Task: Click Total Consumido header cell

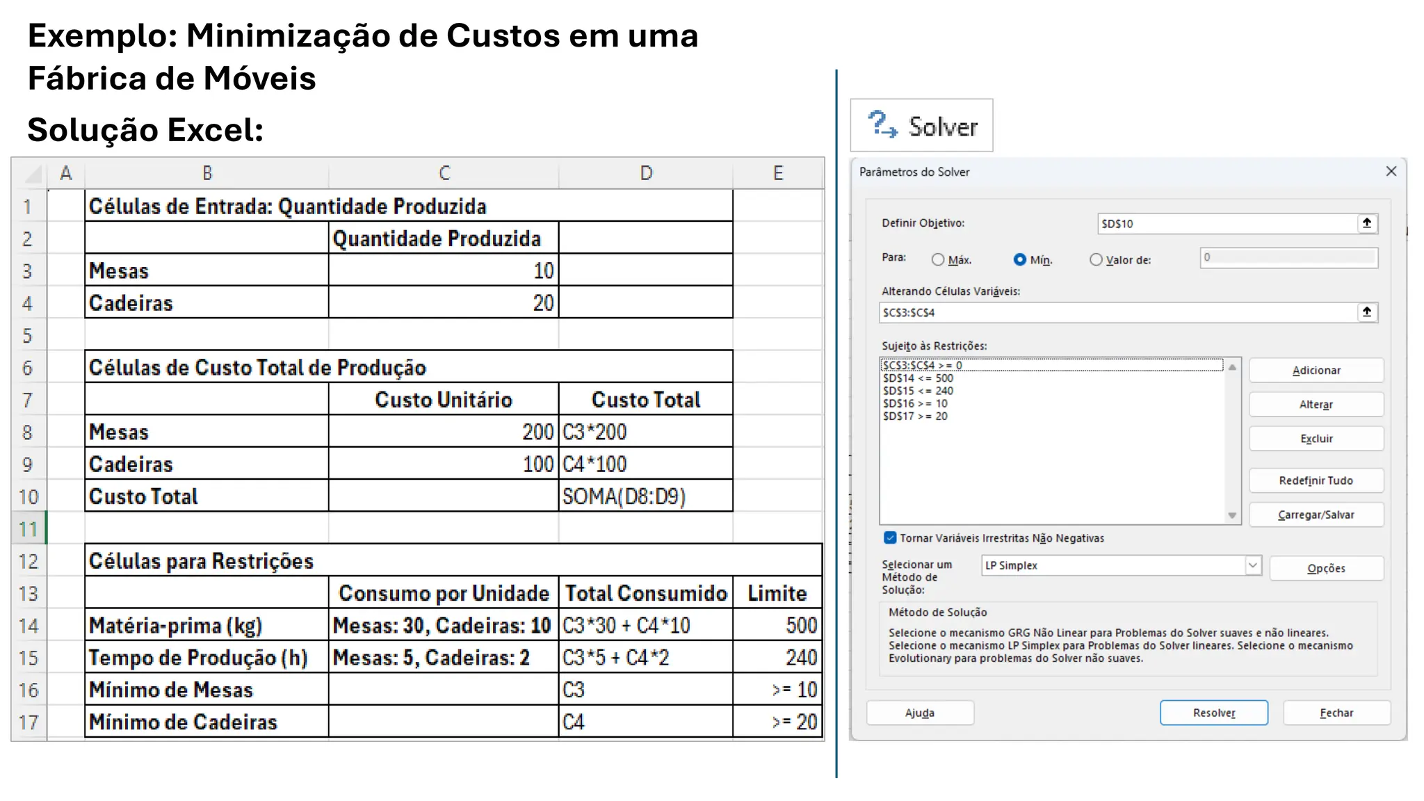Action: [646, 593]
